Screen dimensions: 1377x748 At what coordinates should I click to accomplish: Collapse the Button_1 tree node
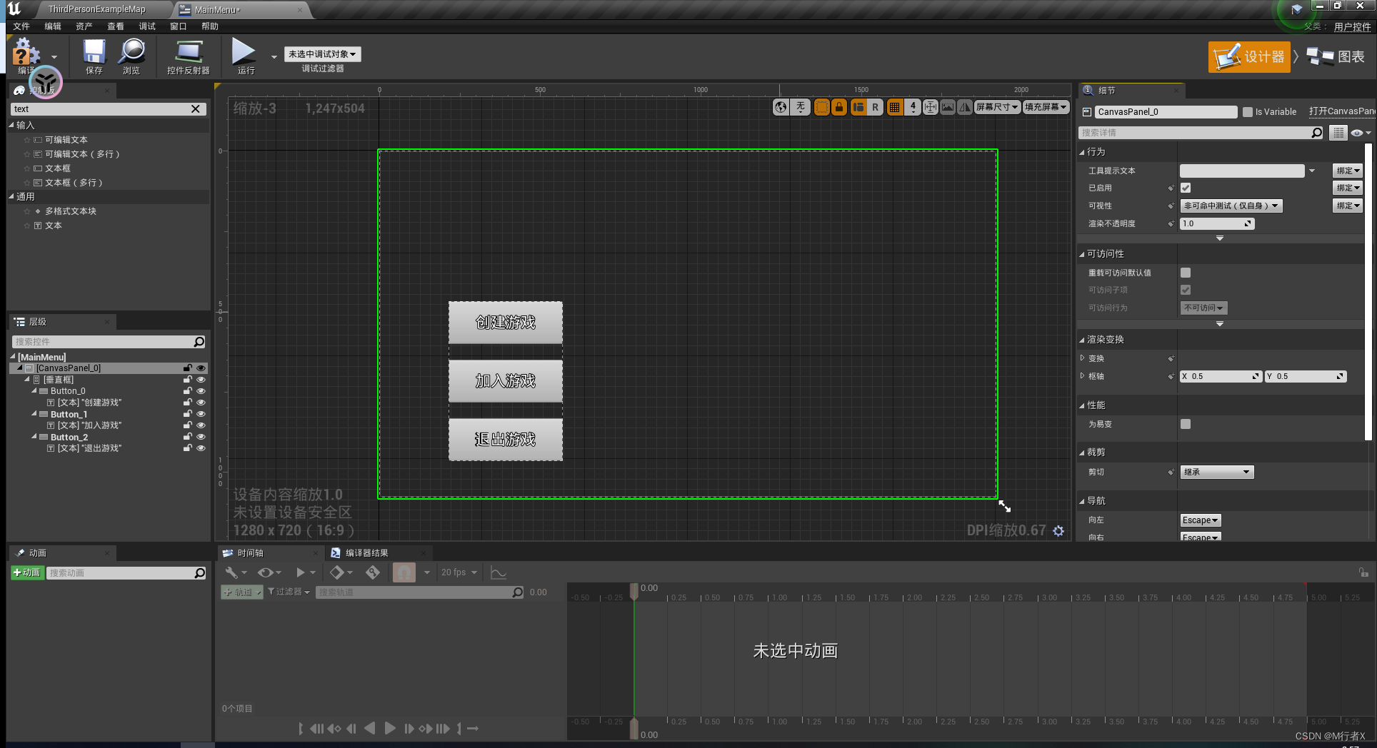[x=34, y=414]
